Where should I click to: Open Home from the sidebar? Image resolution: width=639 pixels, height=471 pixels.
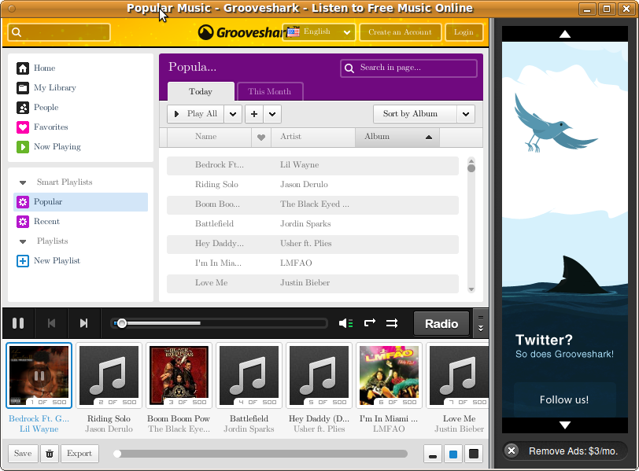36,68
